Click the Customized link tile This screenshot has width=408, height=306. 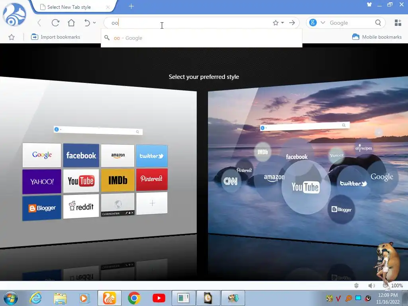pyautogui.click(x=118, y=205)
